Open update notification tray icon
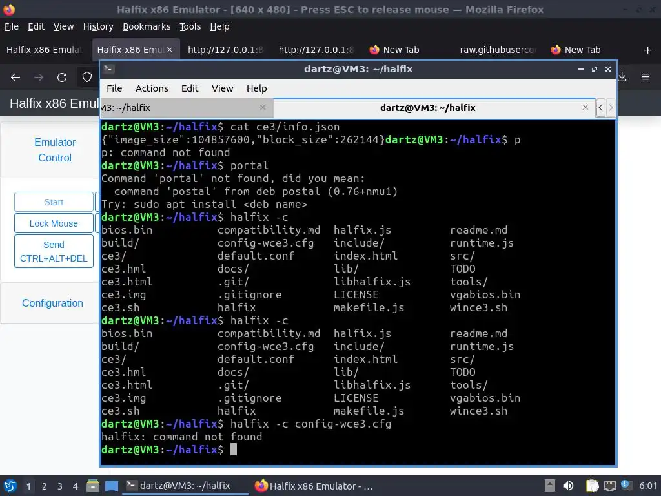The width and height of the screenshot is (661, 496). point(626,485)
